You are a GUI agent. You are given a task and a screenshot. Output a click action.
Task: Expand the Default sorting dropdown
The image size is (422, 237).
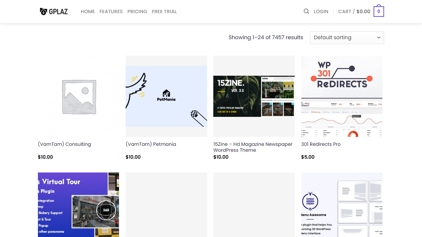click(347, 38)
